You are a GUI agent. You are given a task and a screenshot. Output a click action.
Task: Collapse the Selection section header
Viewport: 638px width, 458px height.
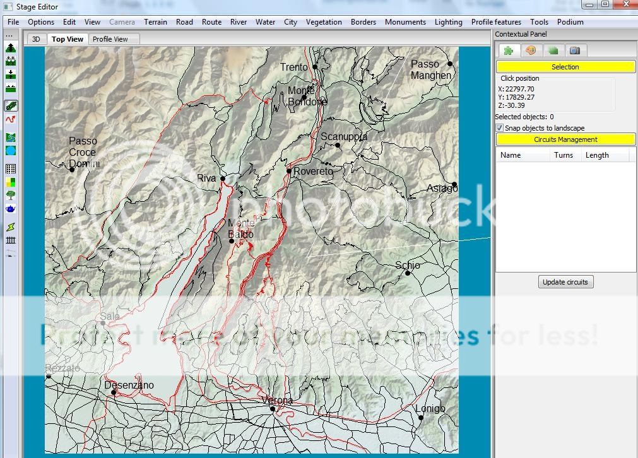565,67
